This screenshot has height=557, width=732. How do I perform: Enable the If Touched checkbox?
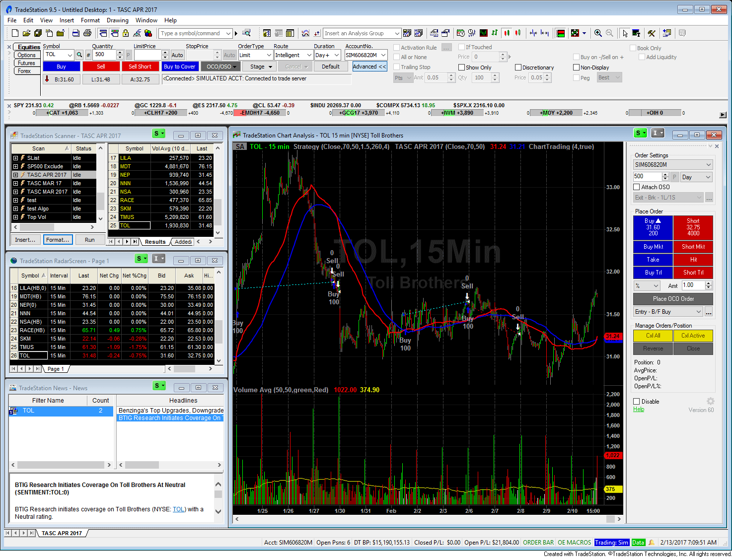[x=461, y=47]
